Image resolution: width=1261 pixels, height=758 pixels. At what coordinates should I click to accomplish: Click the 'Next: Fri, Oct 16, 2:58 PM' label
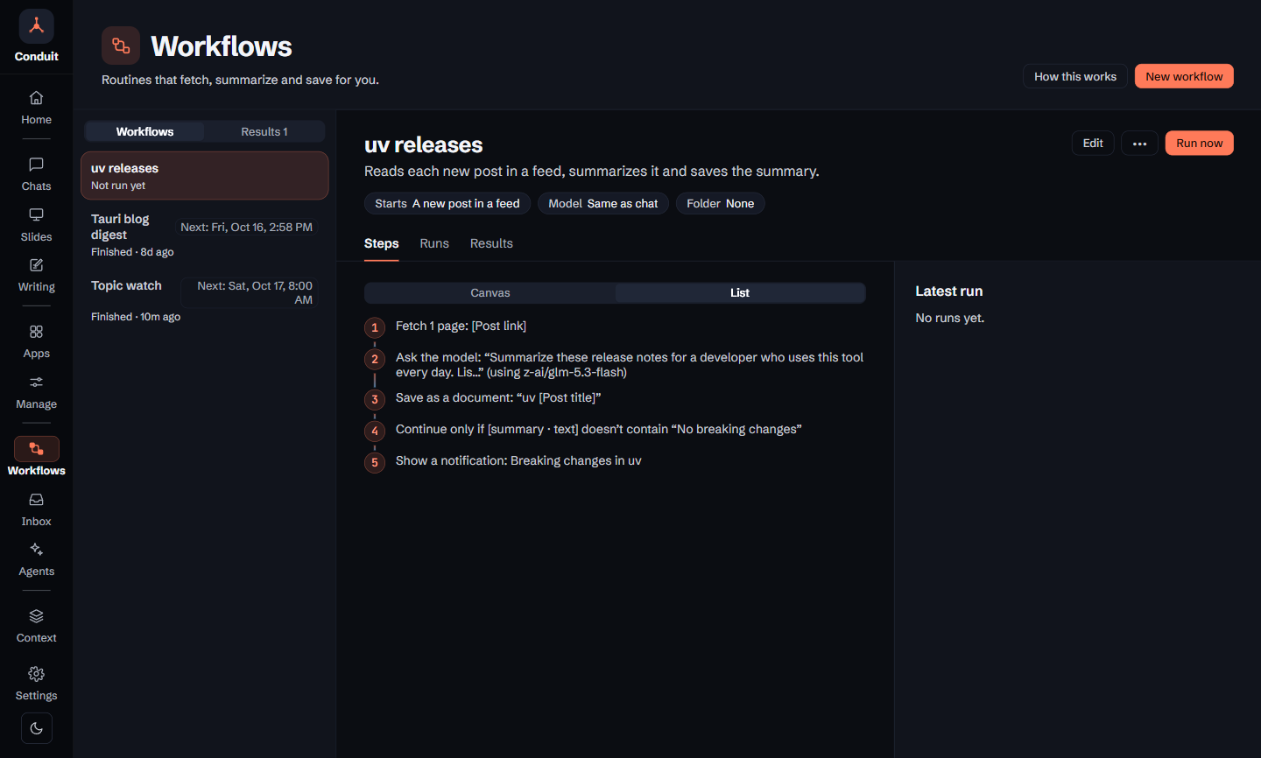click(246, 228)
